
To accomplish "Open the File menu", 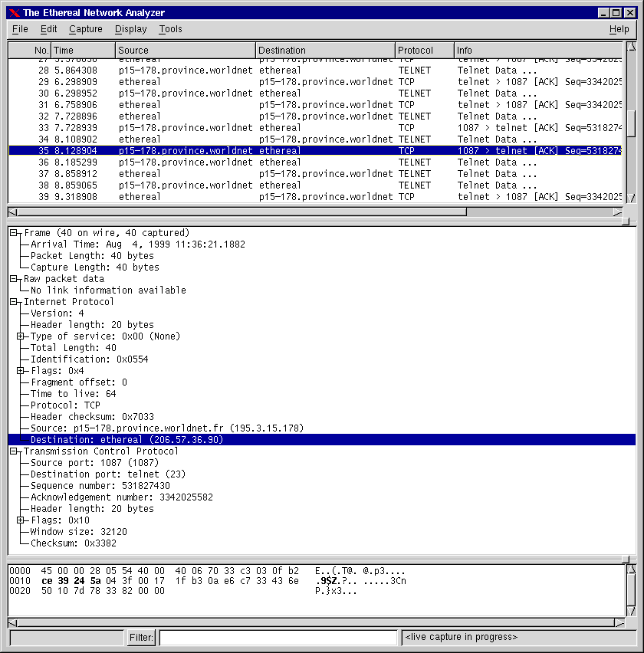I will pyautogui.click(x=20, y=29).
